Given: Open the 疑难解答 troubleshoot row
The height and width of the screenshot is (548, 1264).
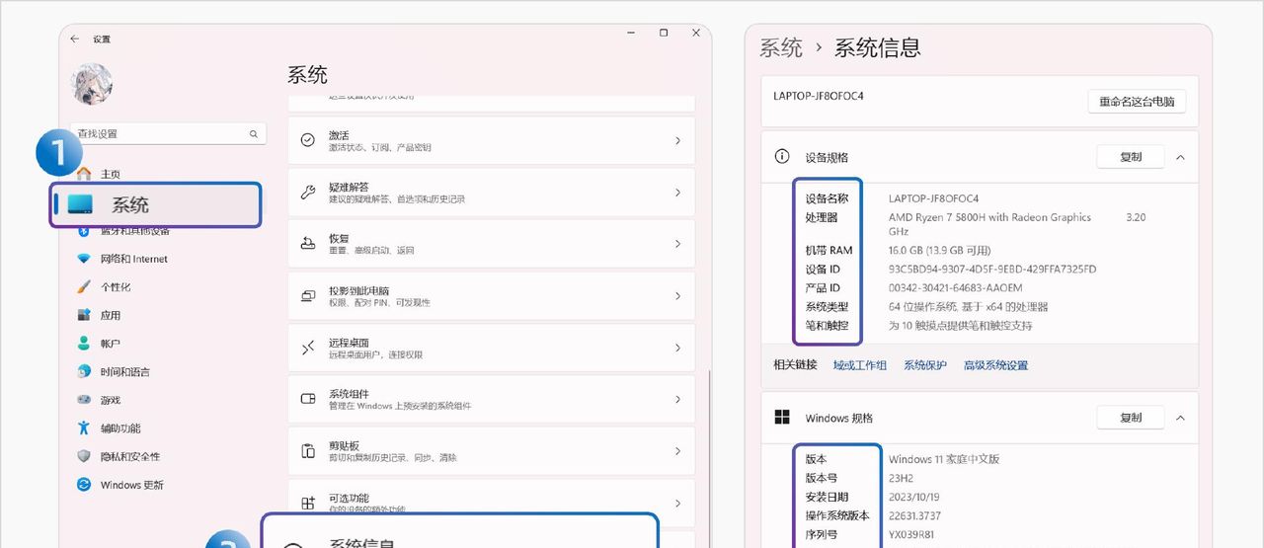Looking at the screenshot, I should tap(492, 193).
